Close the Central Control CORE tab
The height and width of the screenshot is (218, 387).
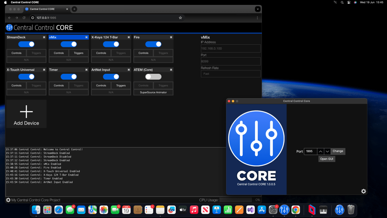point(67,9)
